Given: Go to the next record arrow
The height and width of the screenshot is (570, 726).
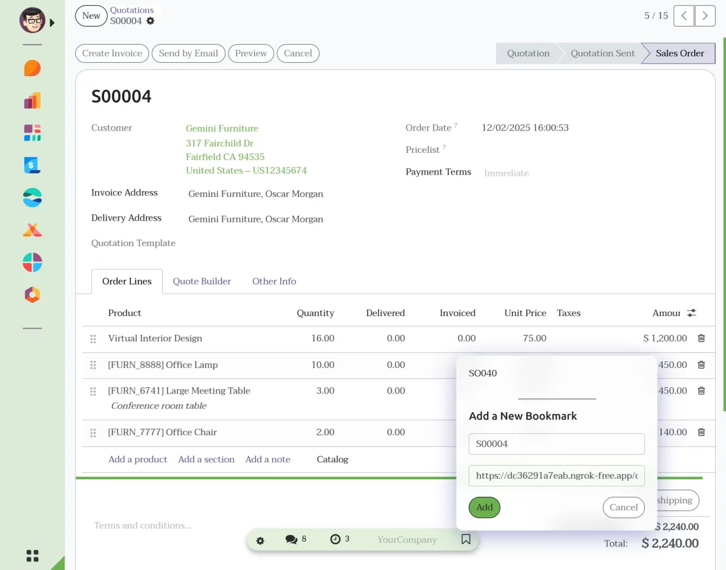Looking at the screenshot, I should pyautogui.click(x=705, y=16).
